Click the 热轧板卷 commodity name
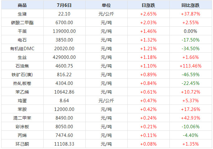213x149 pixels. click(x=22, y=83)
